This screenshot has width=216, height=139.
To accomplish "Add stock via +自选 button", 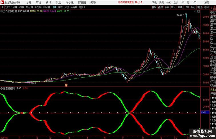I will [x=200, y=7].
